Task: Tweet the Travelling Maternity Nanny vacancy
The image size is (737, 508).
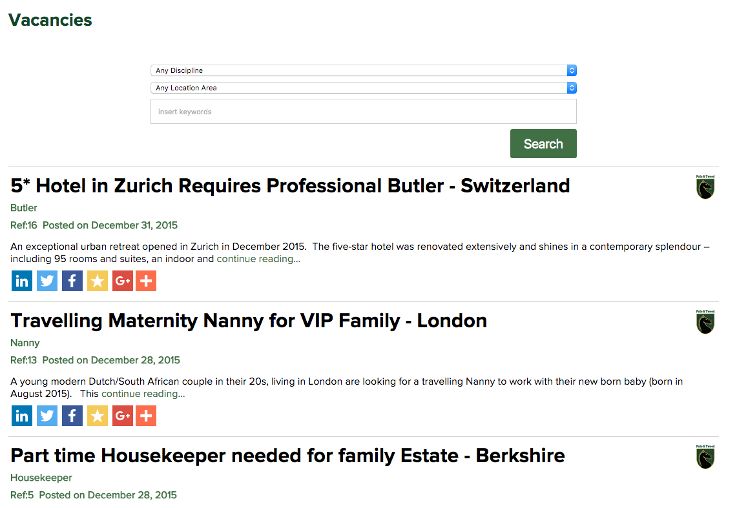Action: pyautogui.click(x=47, y=415)
